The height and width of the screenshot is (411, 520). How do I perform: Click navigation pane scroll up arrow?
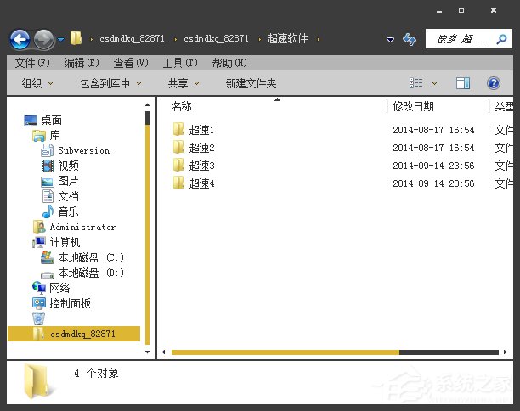click(147, 104)
